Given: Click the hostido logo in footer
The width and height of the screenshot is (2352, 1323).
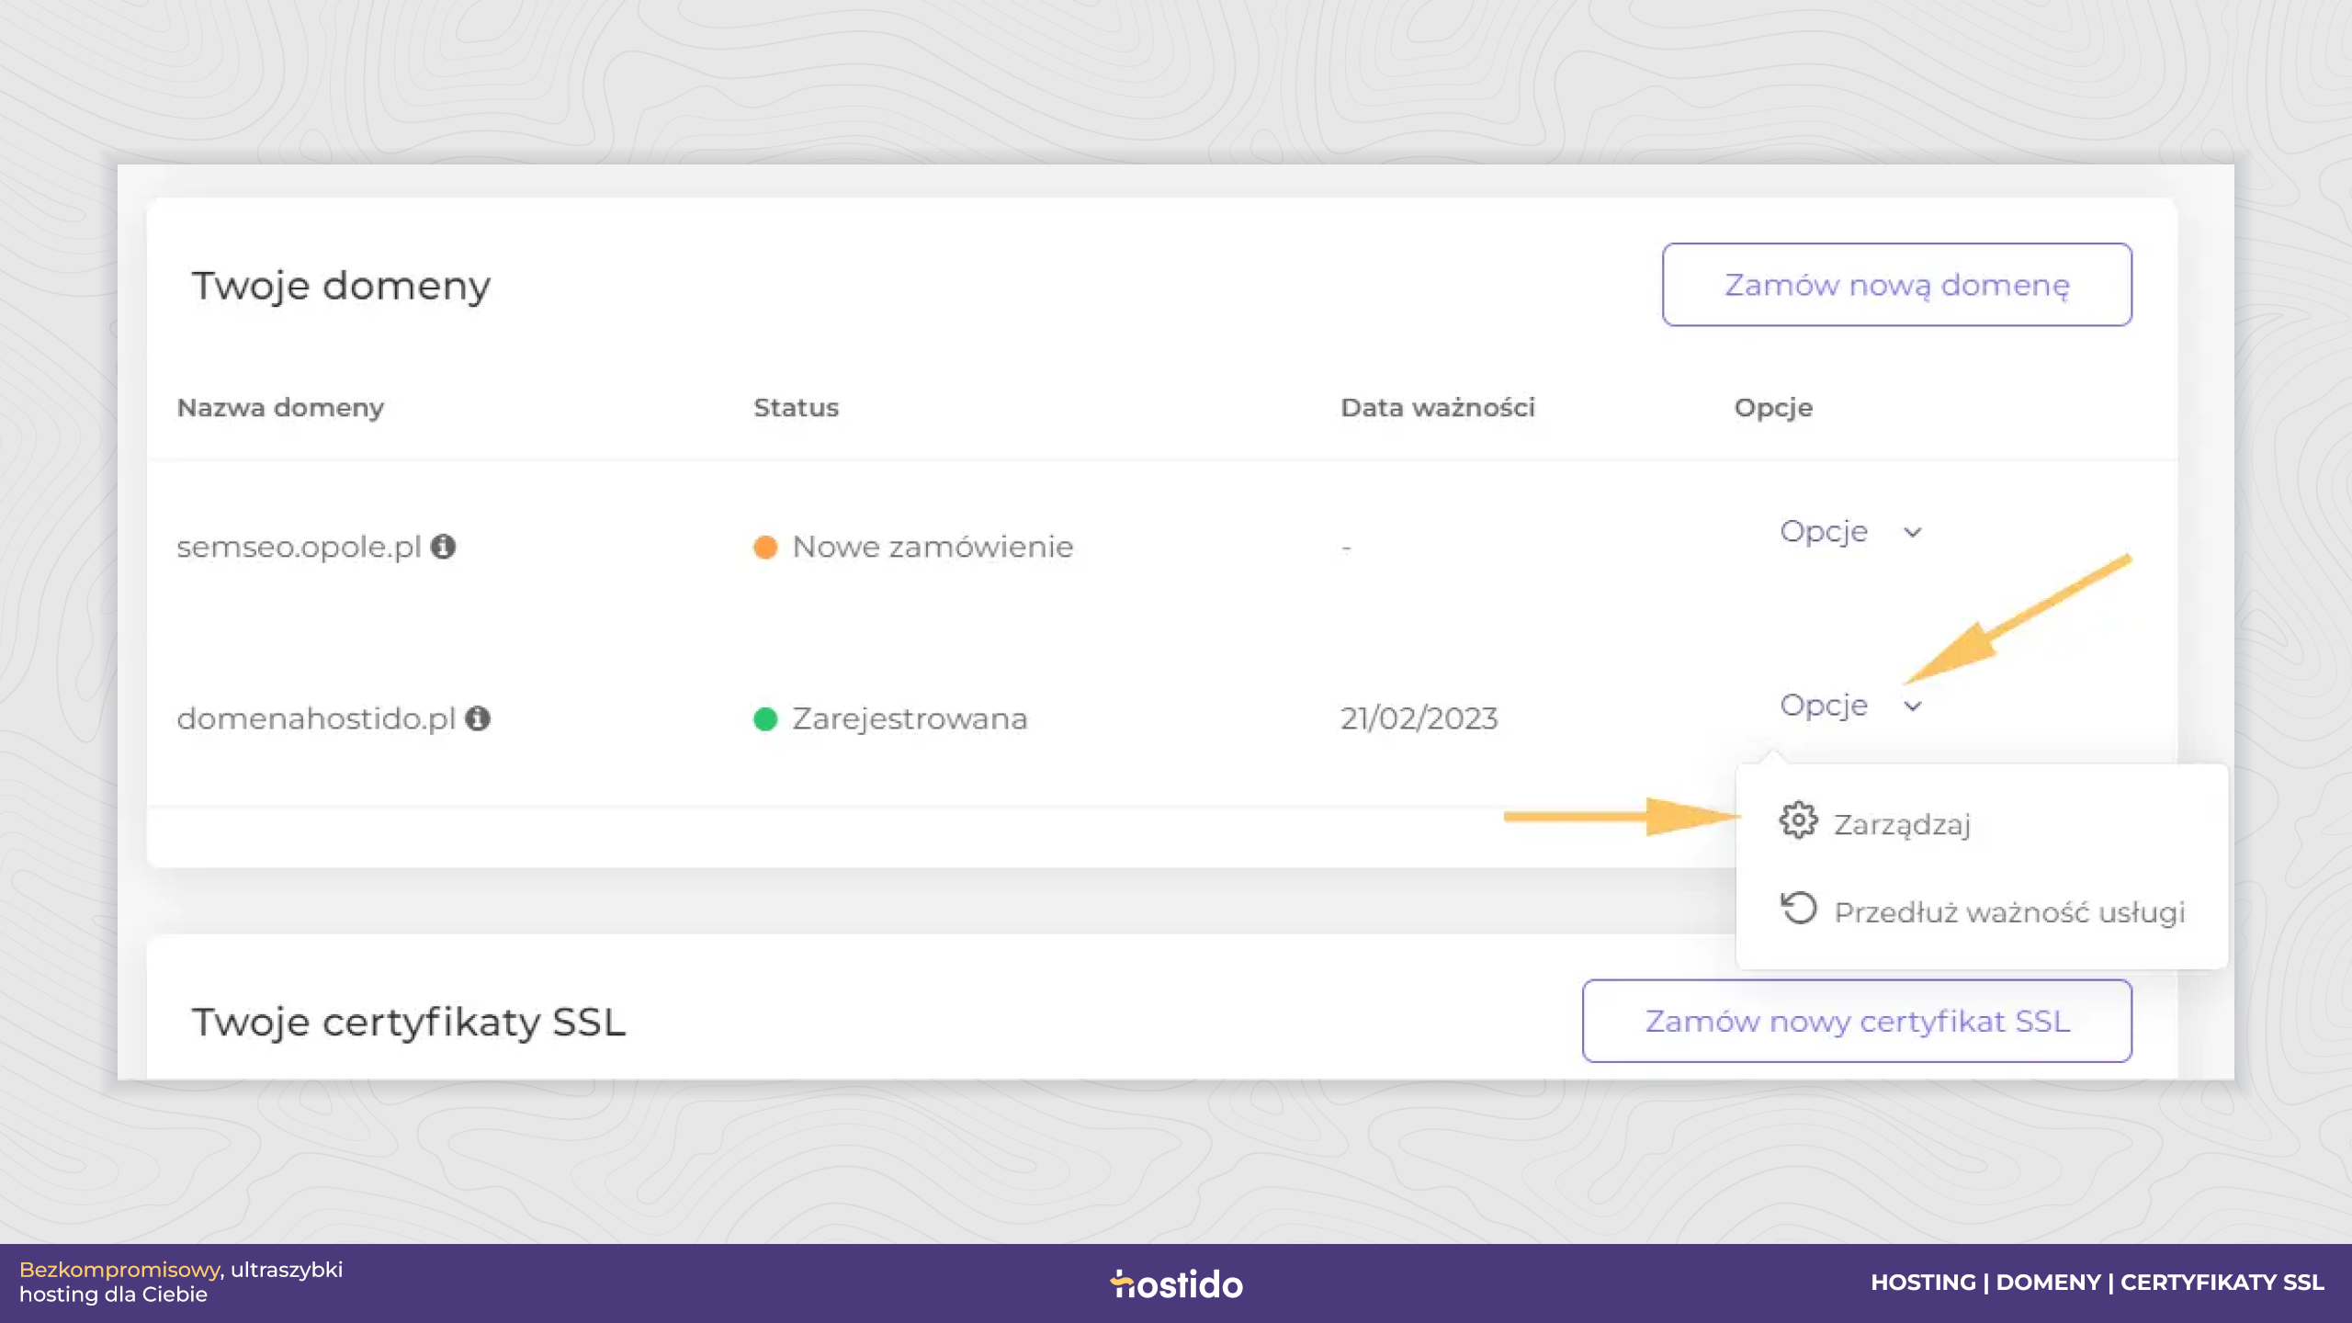Looking at the screenshot, I should pos(1176,1283).
